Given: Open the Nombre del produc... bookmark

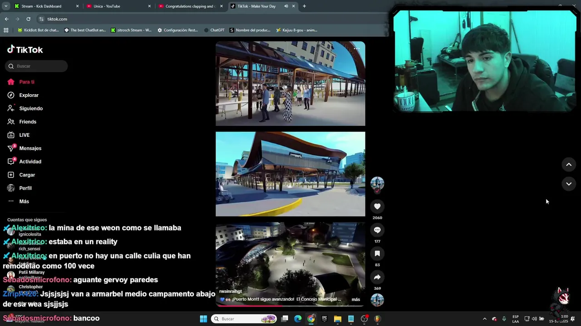Looking at the screenshot, I should click(250, 30).
